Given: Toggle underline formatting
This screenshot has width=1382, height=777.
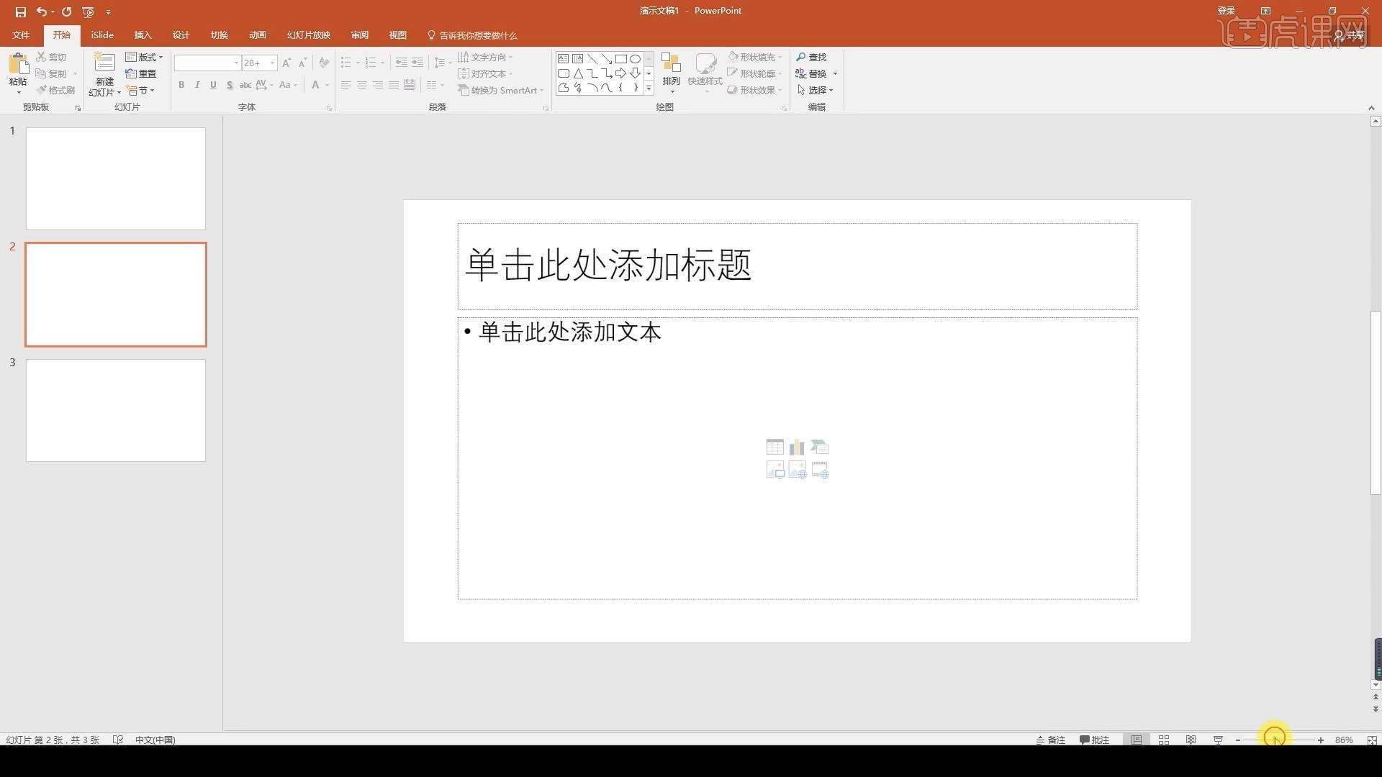Looking at the screenshot, I should [213, 85].
